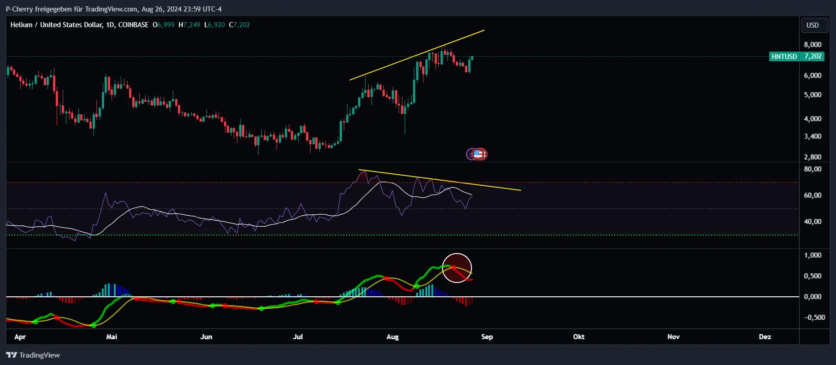Click the Dez label on time axis

[765, 337]
